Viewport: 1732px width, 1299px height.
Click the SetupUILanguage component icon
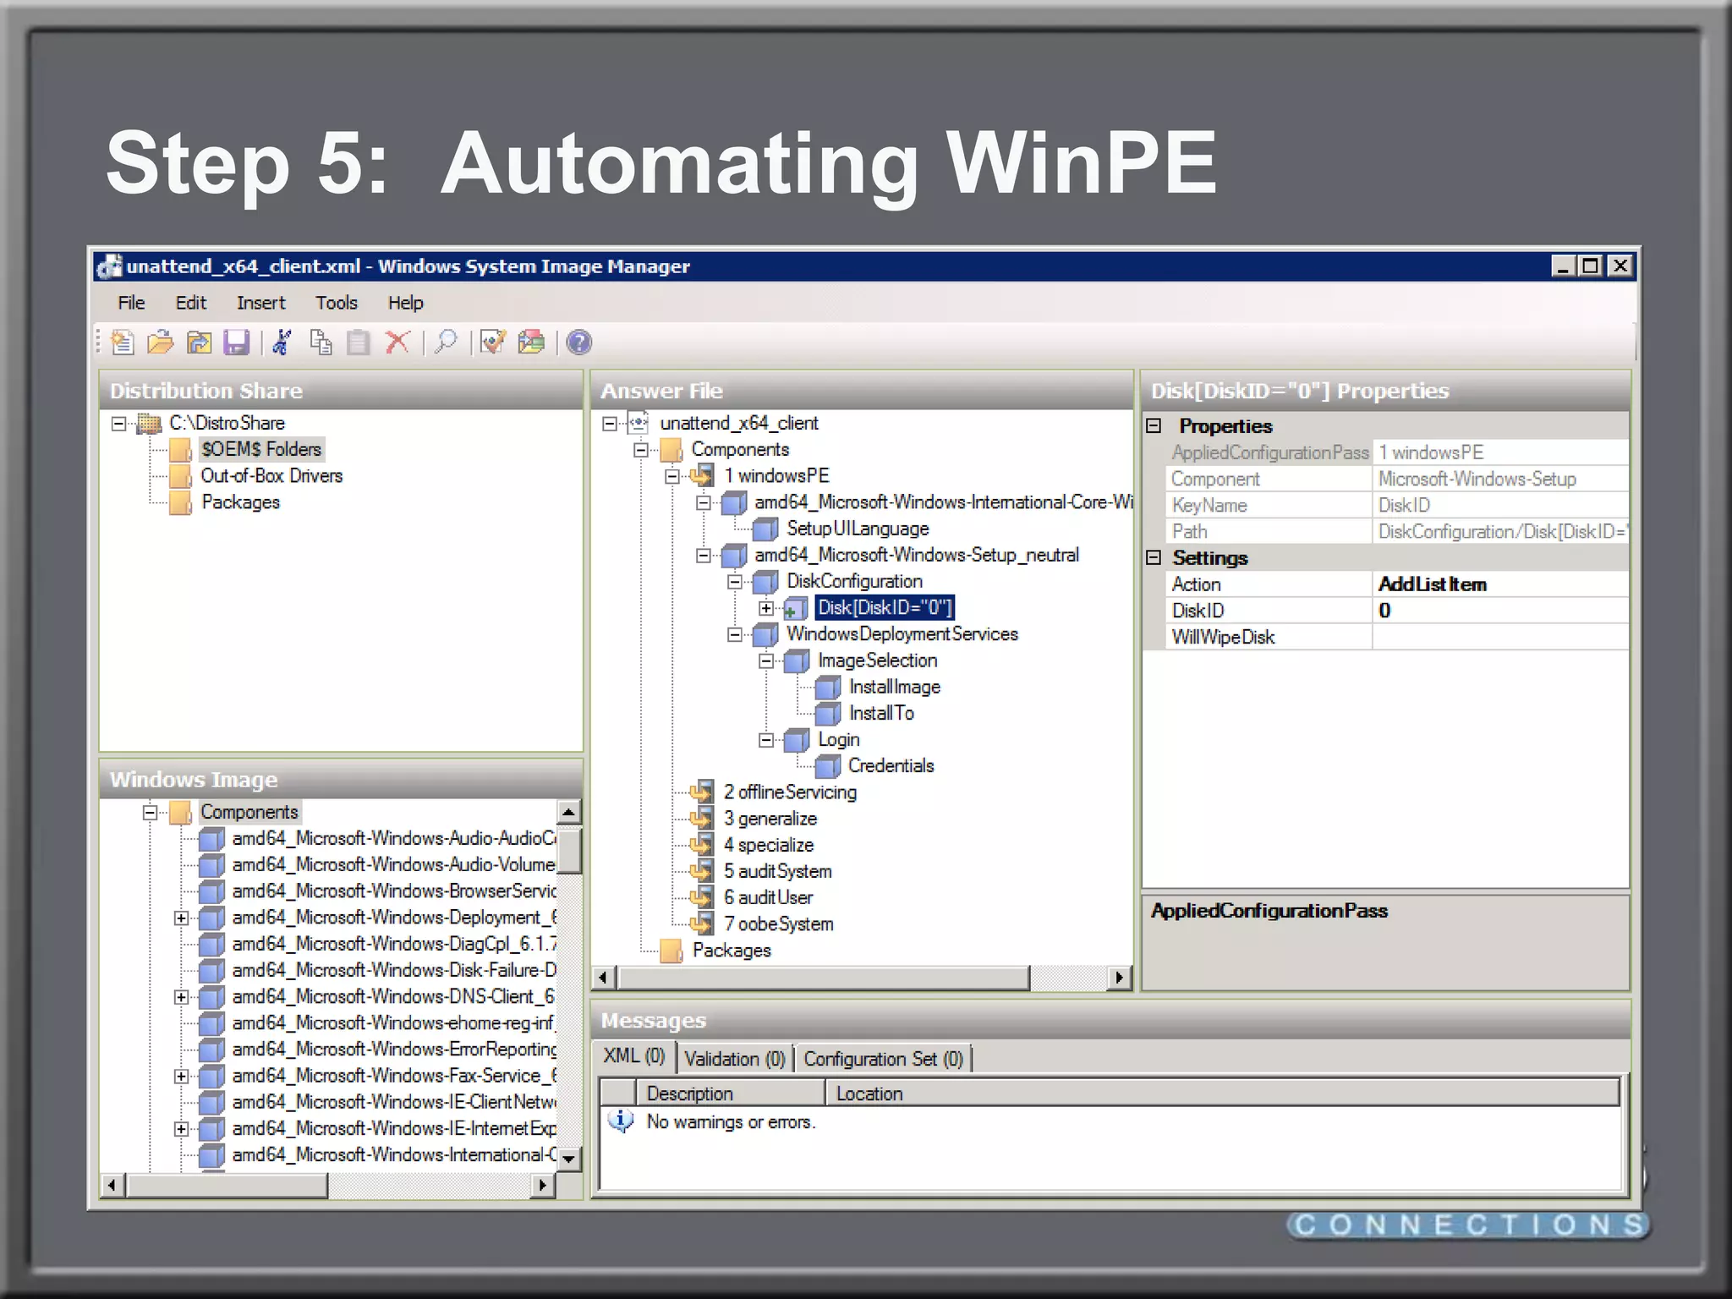click(x=765, y=529)
